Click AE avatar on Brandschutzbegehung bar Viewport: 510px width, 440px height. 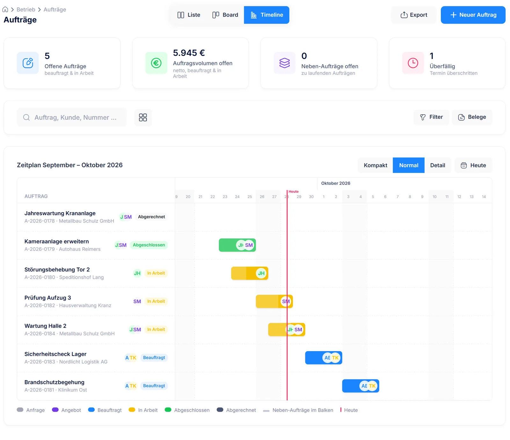click(364, 386)
